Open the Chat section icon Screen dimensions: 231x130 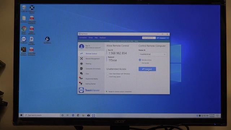pos(82,73)
